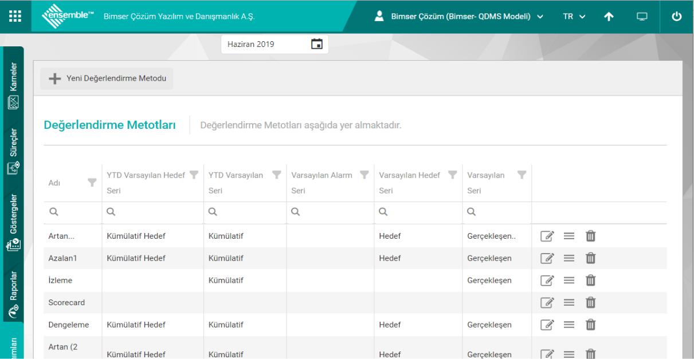
Task: Open list menu for Azalan1 row
Action: [x=568, y=258]
